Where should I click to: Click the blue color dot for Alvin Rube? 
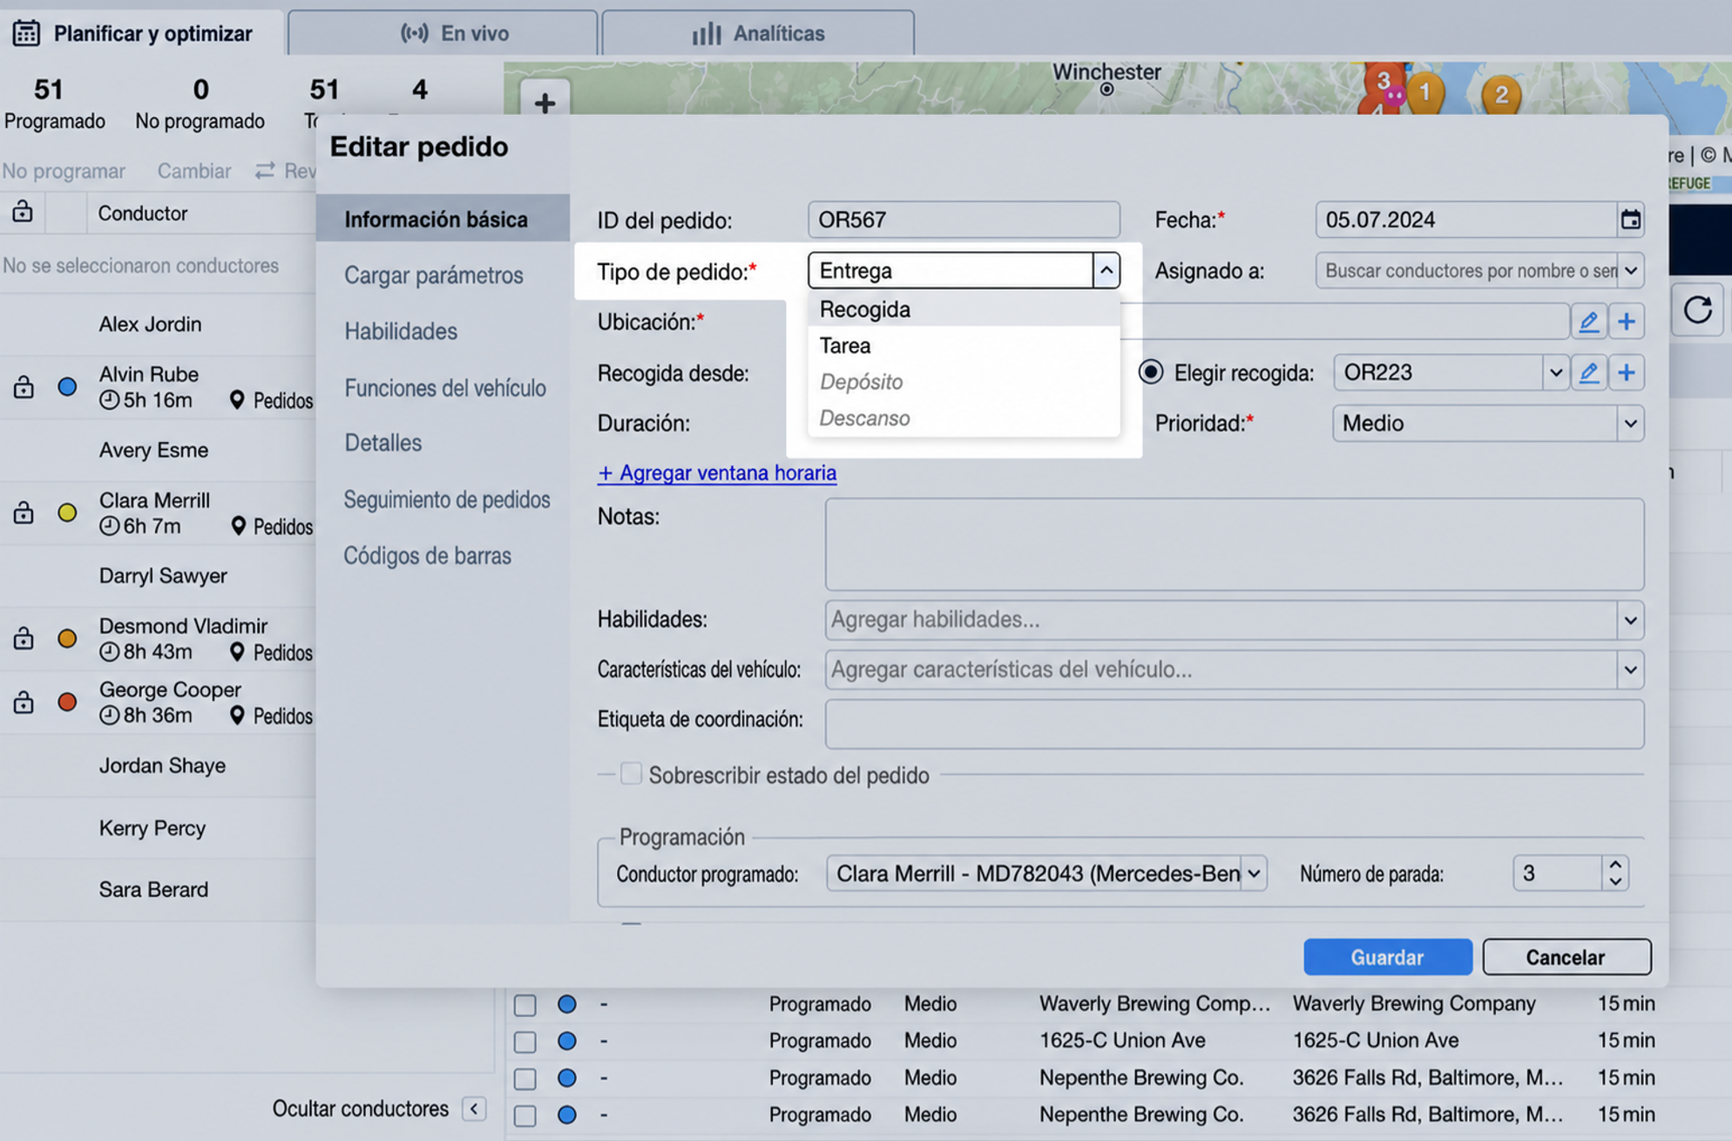coord(67,386)
